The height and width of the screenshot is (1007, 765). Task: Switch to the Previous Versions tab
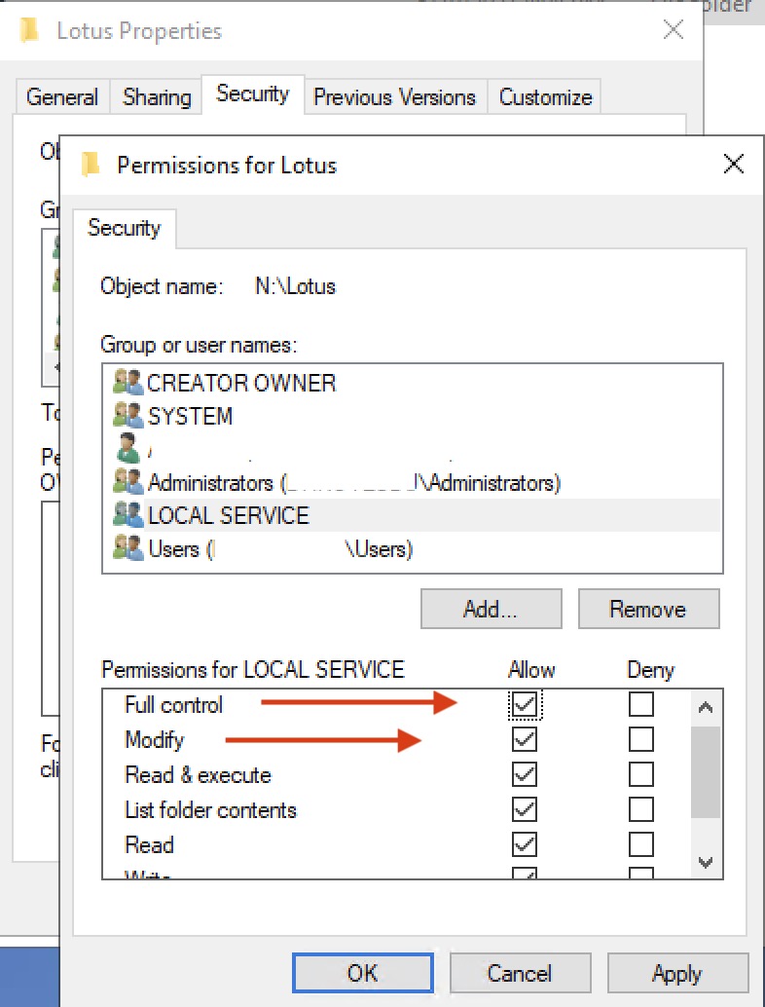(x=395, y=96)
